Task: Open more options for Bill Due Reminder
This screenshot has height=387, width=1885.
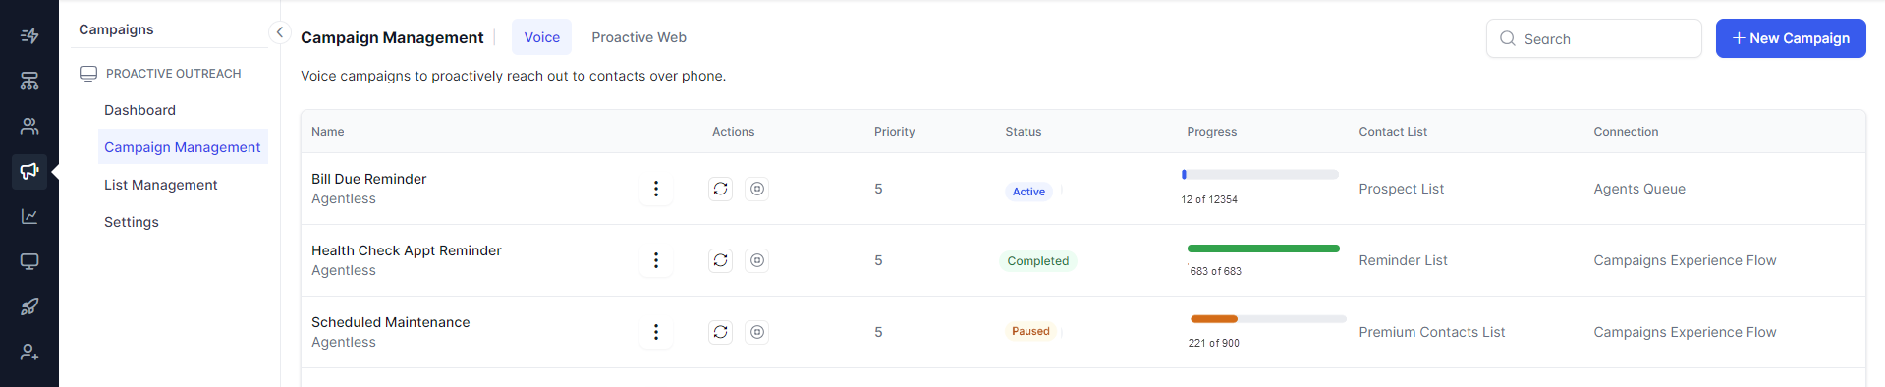Action: tap(656, 189)
